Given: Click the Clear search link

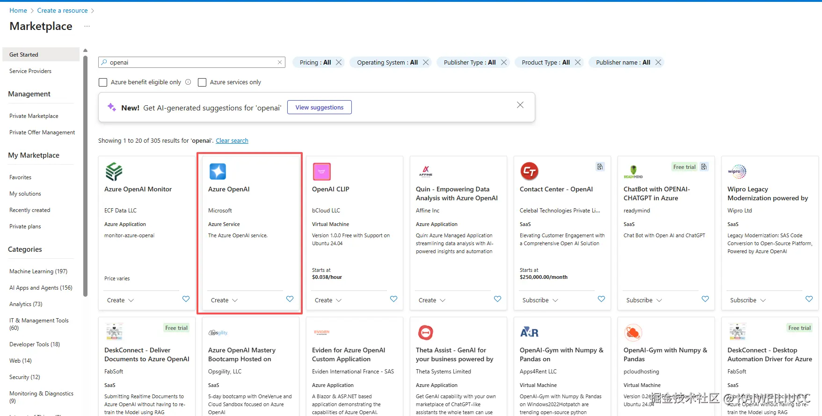Looking at the screenshot, I should coord(232,140).
